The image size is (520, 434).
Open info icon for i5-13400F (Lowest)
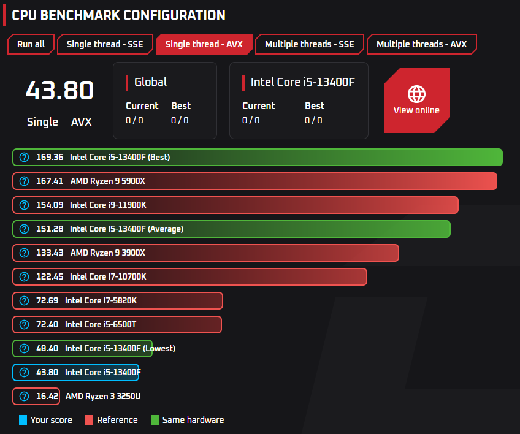point(24,348)
